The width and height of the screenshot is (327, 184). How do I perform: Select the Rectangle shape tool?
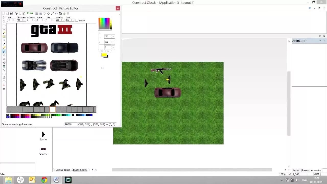tap(4, 74)
